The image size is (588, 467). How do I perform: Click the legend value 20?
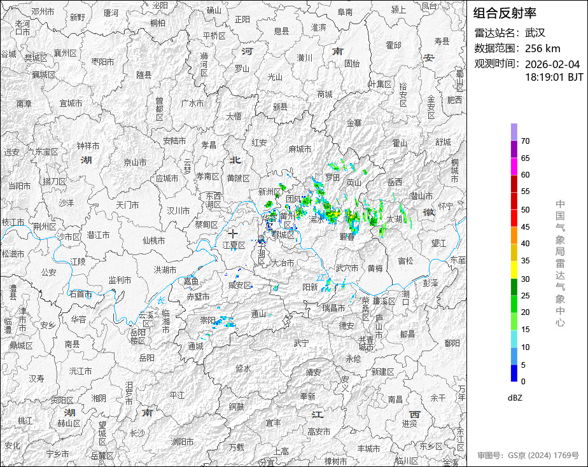click(x=526, y=312)
